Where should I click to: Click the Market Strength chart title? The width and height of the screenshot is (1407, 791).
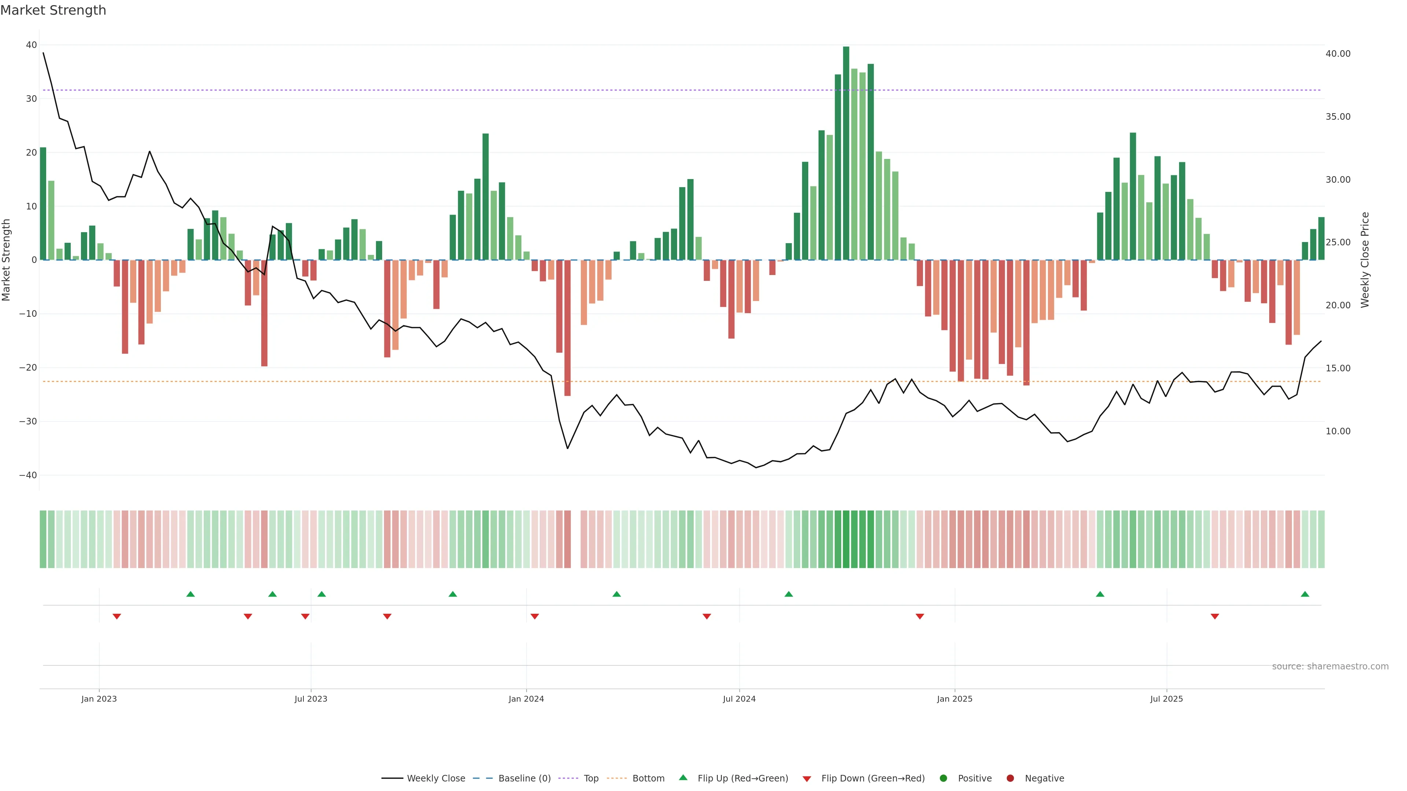(x=53, y=10)
